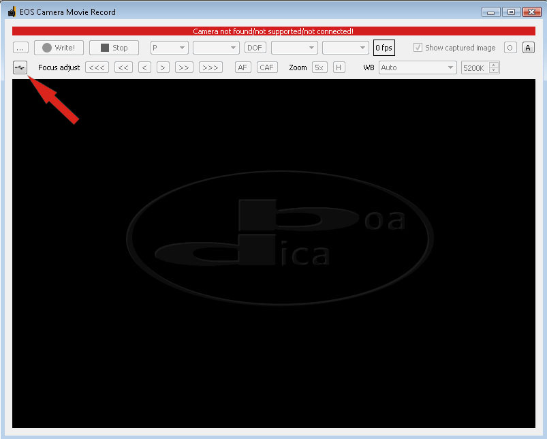Start recording with the Write! button

click(59, 48)
